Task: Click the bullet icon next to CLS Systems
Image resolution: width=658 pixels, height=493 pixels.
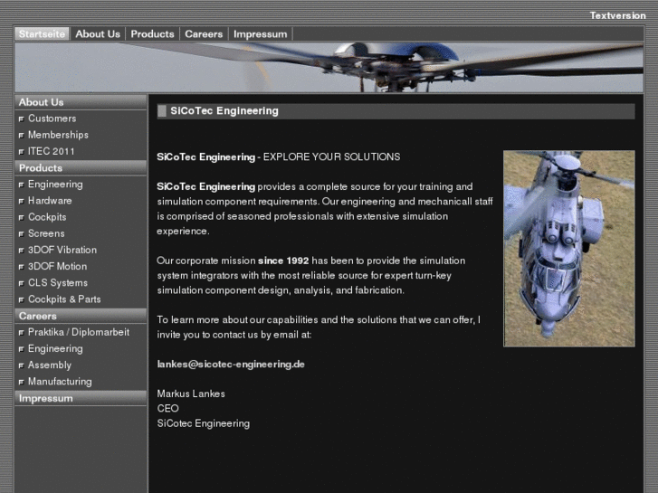Action: [x=22, y=284]
